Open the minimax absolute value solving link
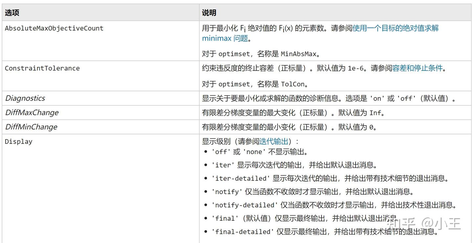 click(395, 29)
